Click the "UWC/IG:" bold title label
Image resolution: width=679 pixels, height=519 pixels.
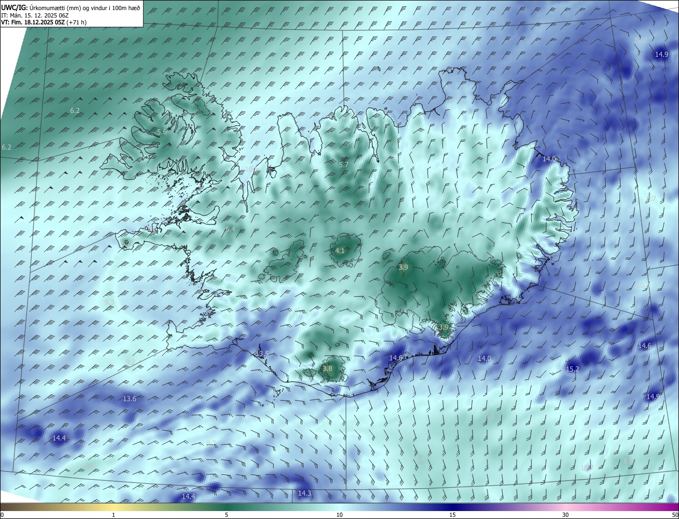click(14, 7)
